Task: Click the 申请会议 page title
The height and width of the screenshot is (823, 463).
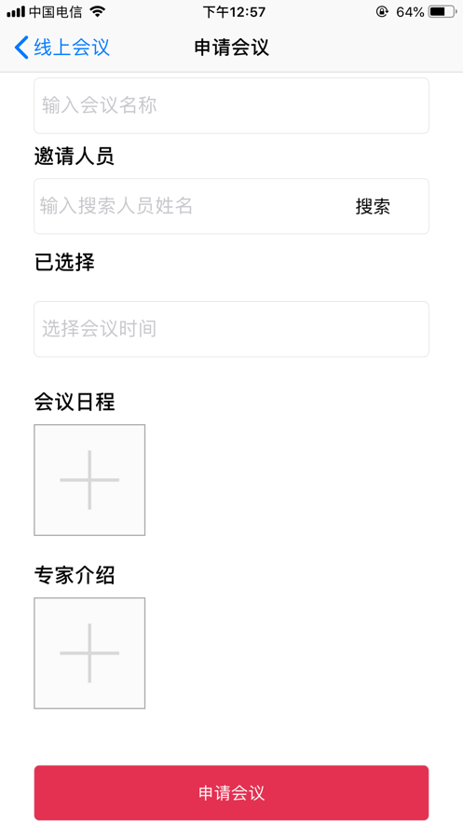Action: pyautogui.click(x=231, y=48)
